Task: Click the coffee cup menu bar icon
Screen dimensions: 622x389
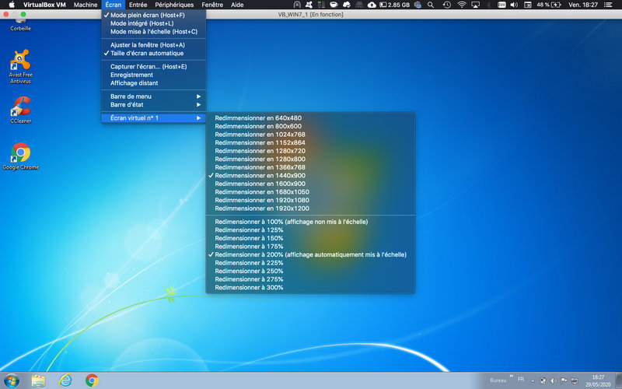Action: click(x=334, y=5)
